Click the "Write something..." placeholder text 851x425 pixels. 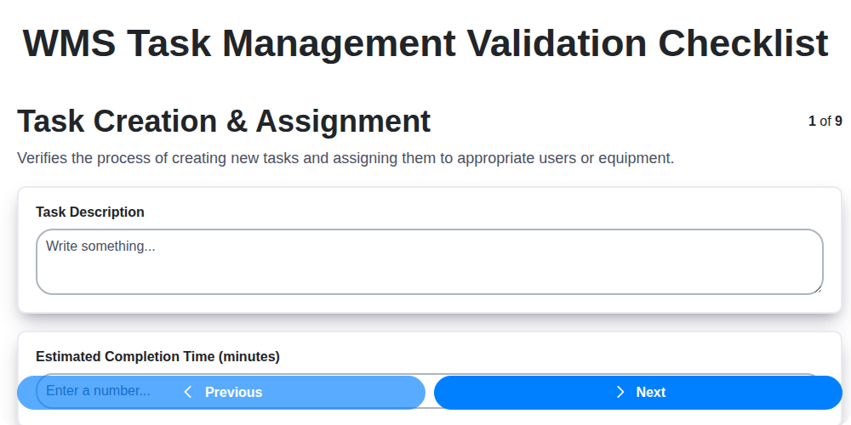coord(100,246)
